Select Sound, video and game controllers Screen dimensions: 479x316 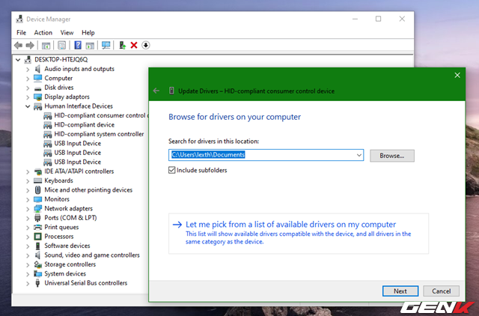coord(92,255)
